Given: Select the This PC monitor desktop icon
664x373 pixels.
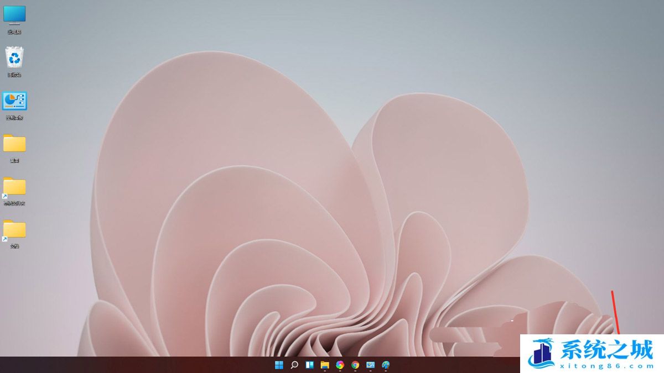Looking at the screenshot, I should click(x=14, y=15).
